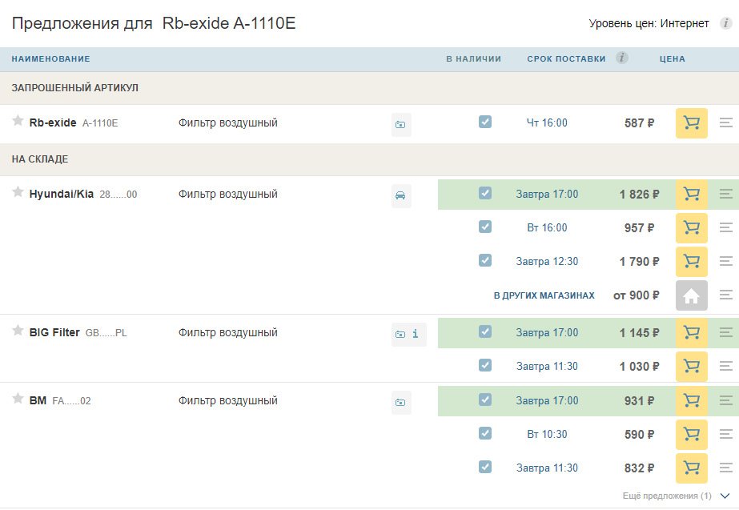
Task: Add BM 590 ₽ offer to cart
Action: coord(692,435)
